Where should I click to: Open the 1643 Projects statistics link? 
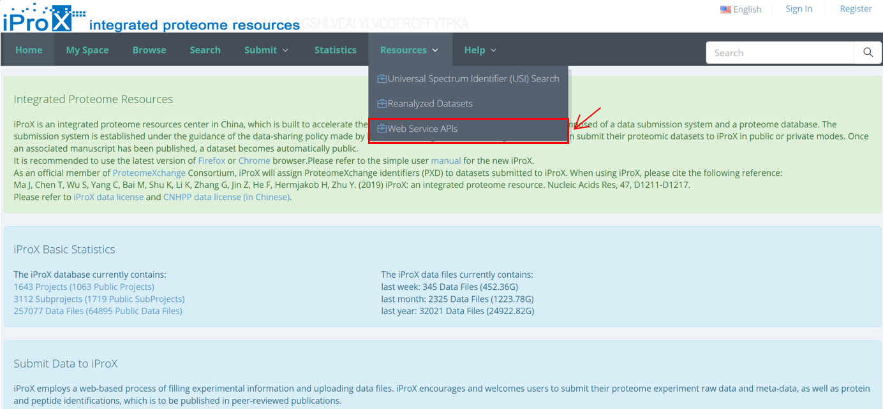pos(84,287)
